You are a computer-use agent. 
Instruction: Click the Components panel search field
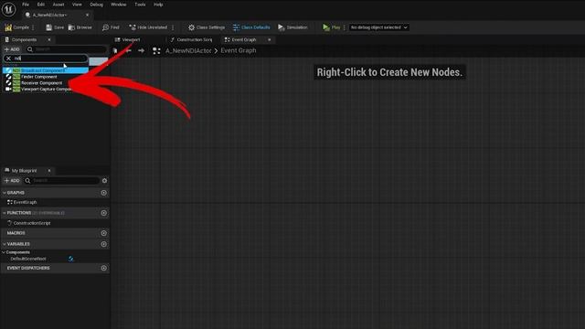67,49
